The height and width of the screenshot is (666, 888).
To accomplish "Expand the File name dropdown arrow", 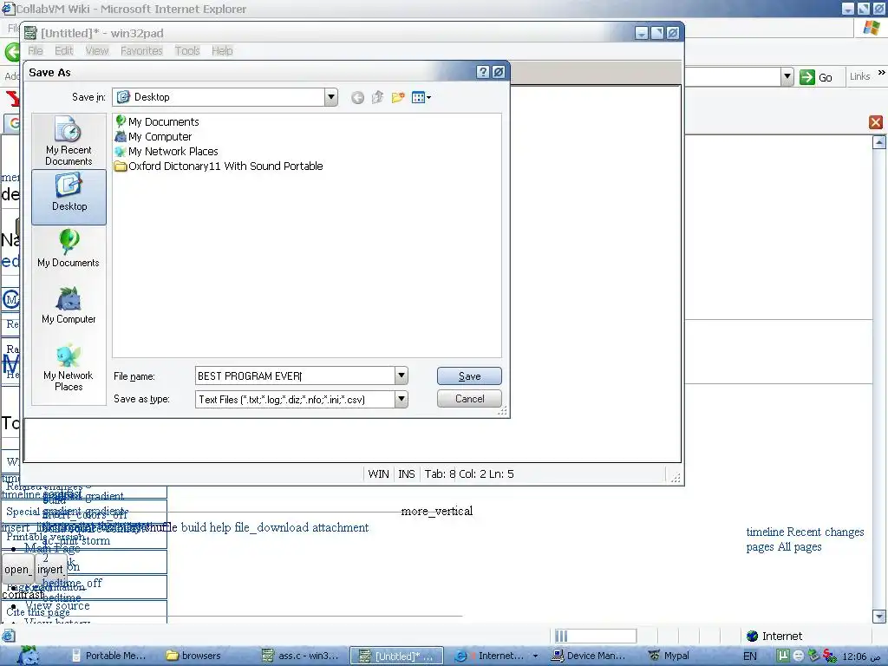I will pyautogui.click(x=401, y=375).
